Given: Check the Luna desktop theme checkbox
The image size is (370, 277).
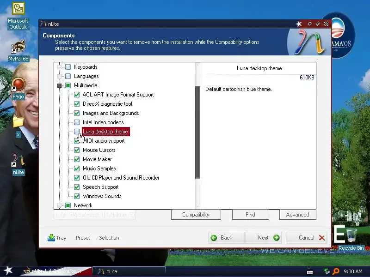Looking at the screenshot, I should [x=77, y=132].
